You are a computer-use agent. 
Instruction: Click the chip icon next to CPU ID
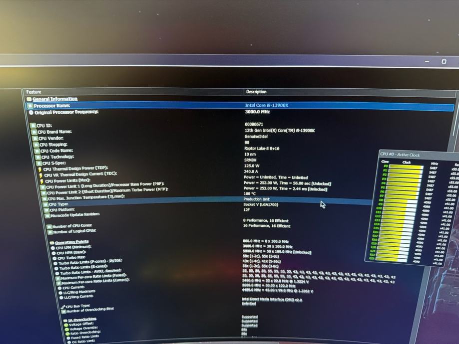(x=33, y=126)
